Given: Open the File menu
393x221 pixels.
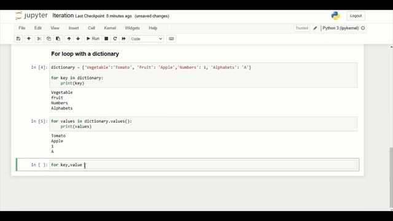Looking at the screenshot, I should point(22,28).
